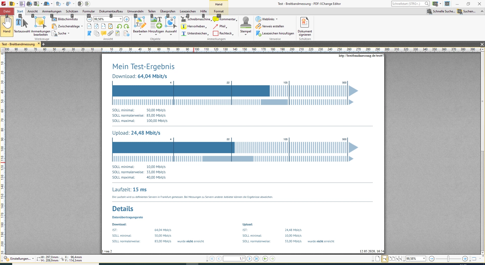
Task: Click Lesezeichen hinzufügen
Action: coord(275,33)
